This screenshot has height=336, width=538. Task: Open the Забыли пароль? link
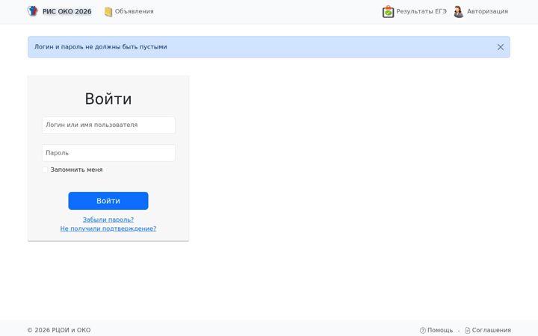tap(108, 220)
